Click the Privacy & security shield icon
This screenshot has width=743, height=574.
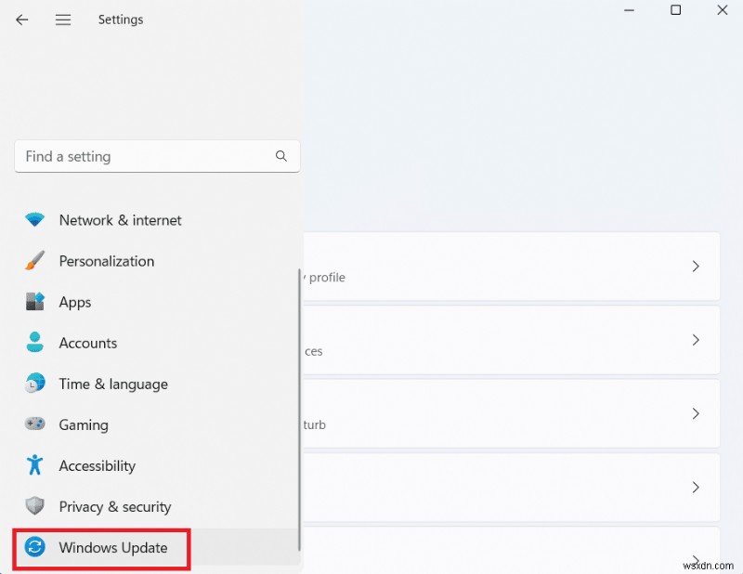(34, 506)
